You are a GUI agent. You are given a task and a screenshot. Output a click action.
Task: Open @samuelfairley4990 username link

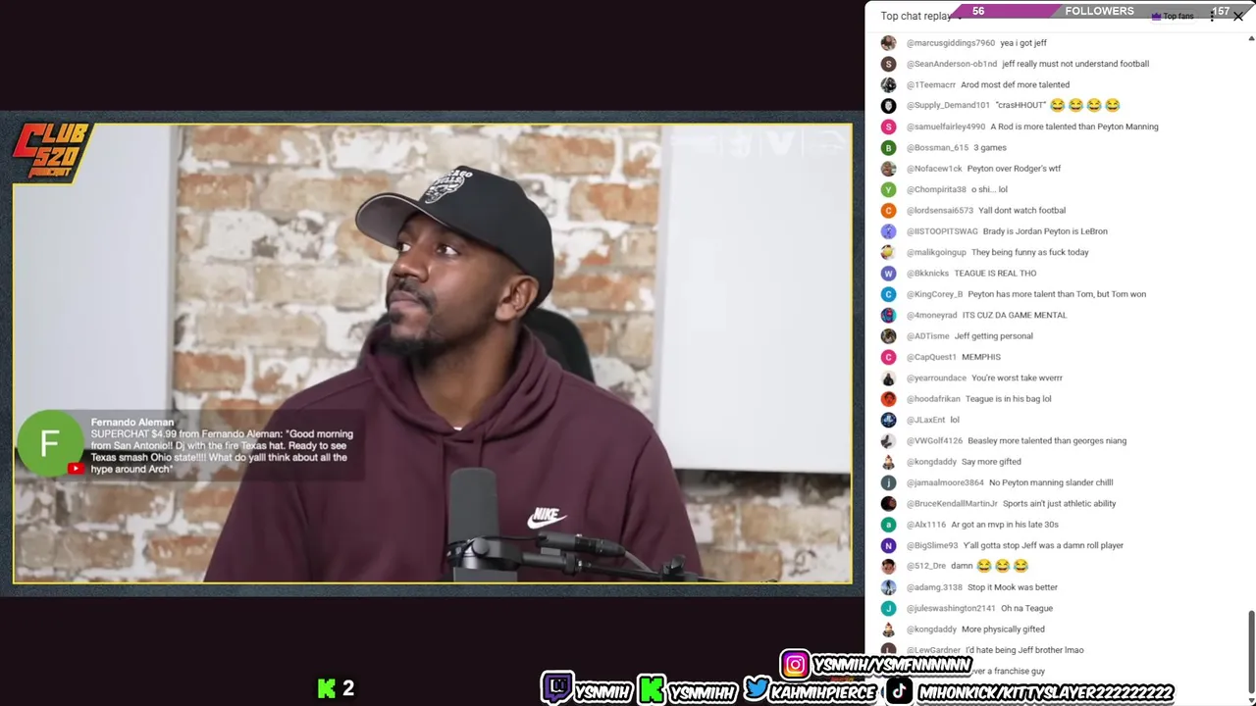pos(946,126)
